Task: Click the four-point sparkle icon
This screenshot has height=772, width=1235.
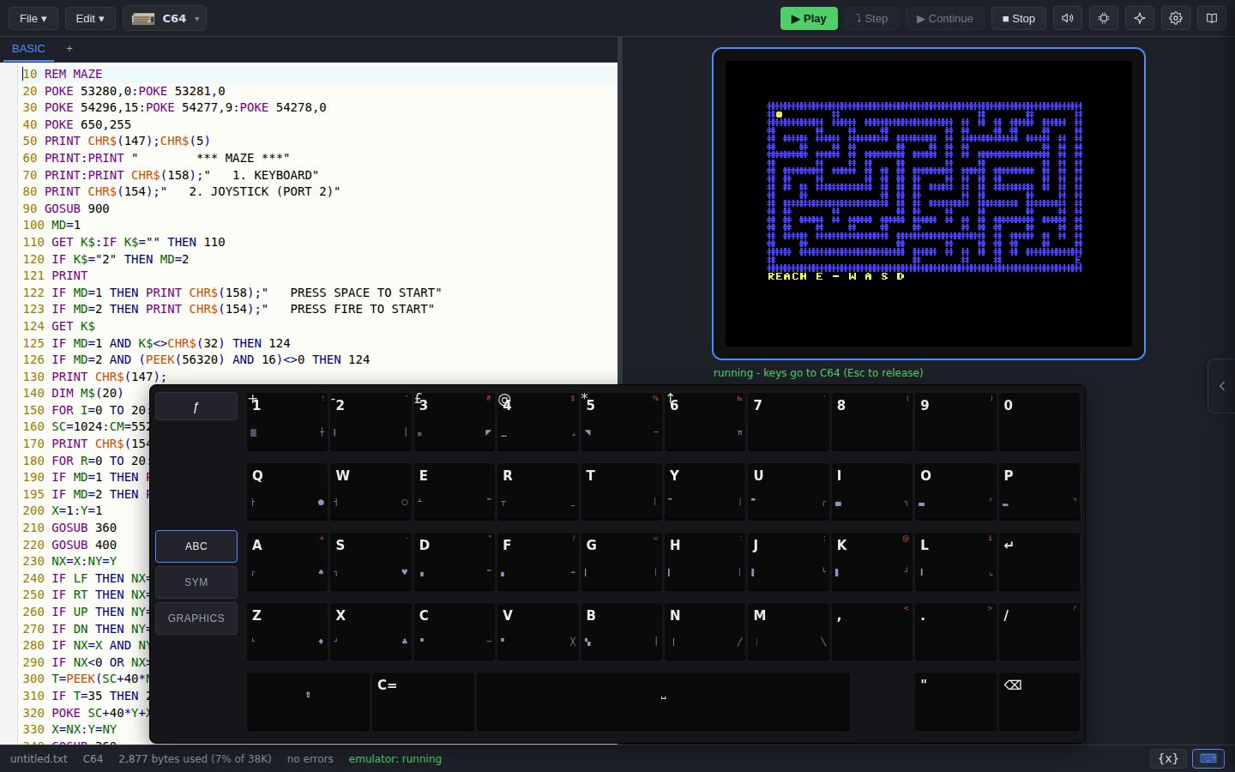Action: (x=1140, y=18)
